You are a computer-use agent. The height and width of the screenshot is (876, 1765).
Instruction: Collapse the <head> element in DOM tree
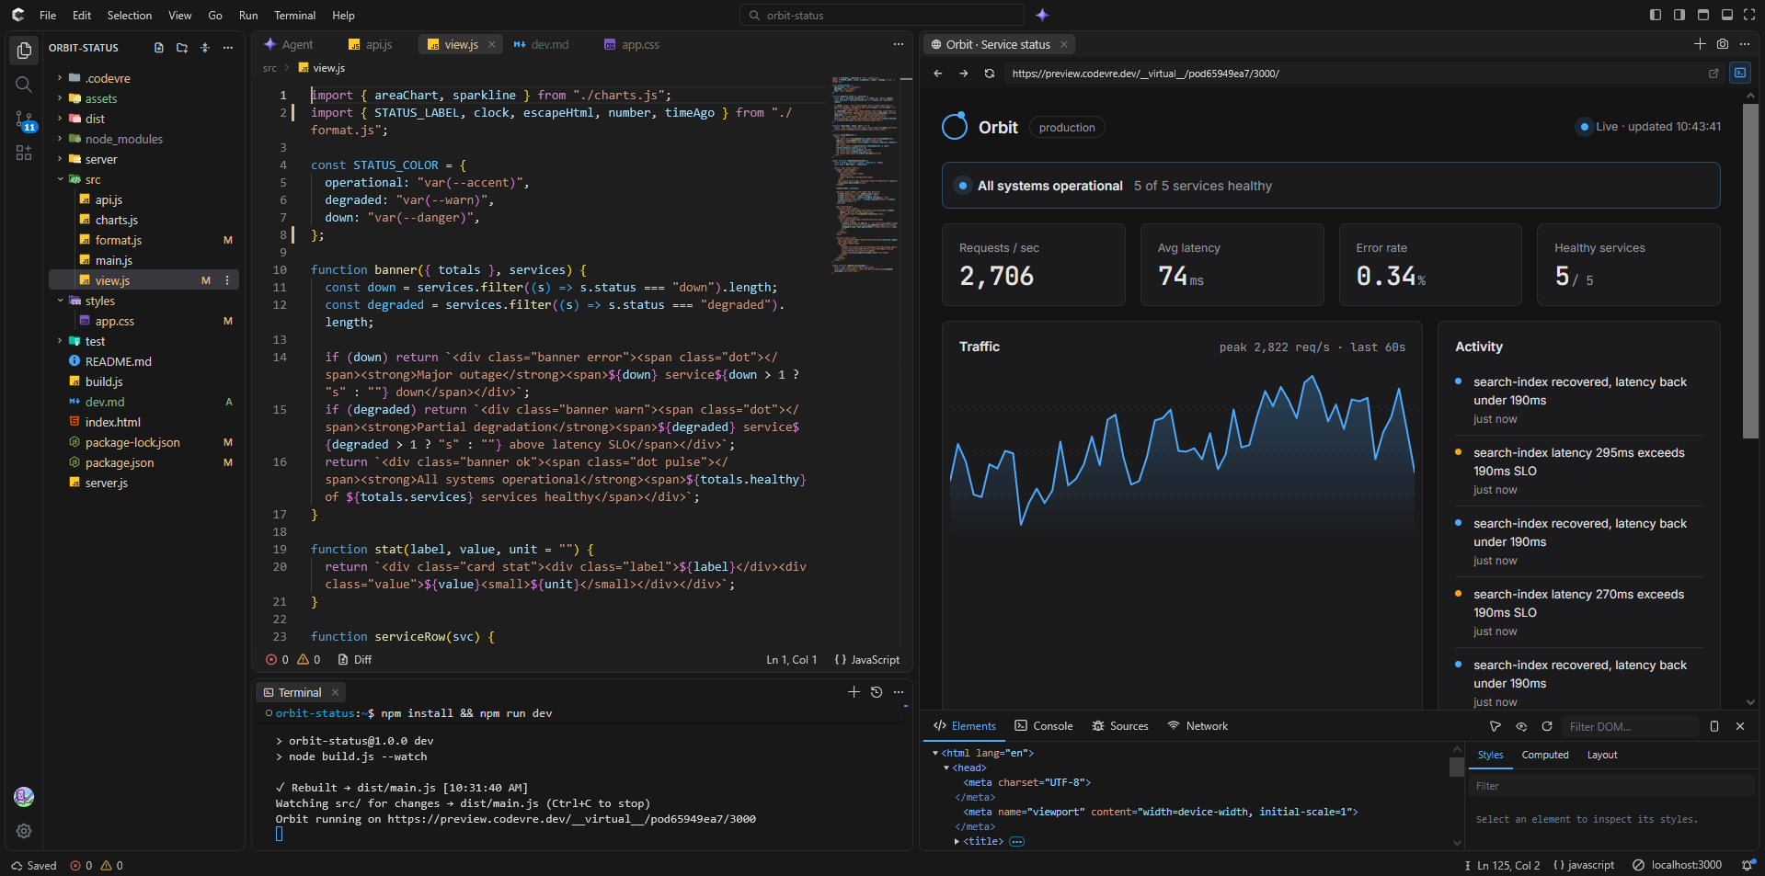click(x=946, y=768)
